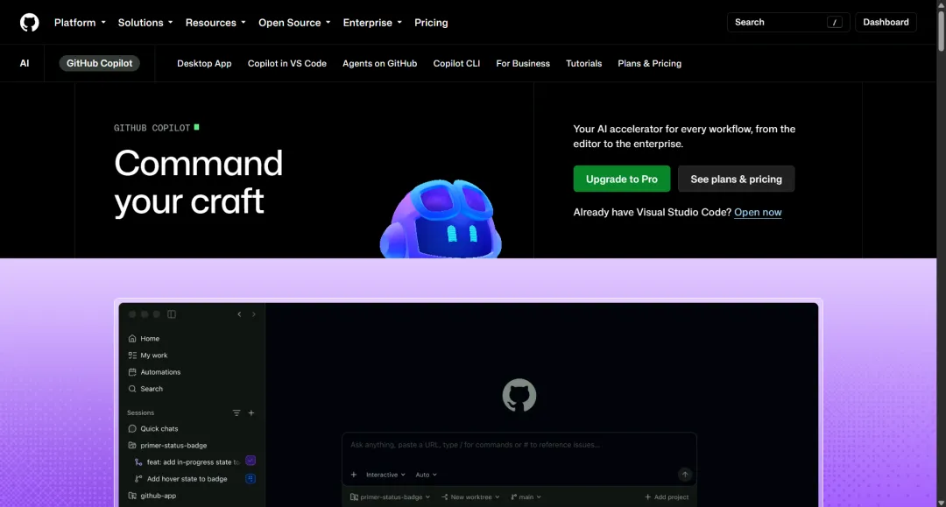Image resolution: width=946 pixels, height=507 pixels.
Task: Open the Tutorials tab
Action: pyautogui.click(x=583, y=63)
